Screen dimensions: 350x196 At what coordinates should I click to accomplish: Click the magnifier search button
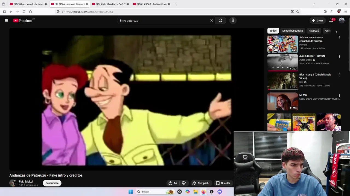point(221,20)
